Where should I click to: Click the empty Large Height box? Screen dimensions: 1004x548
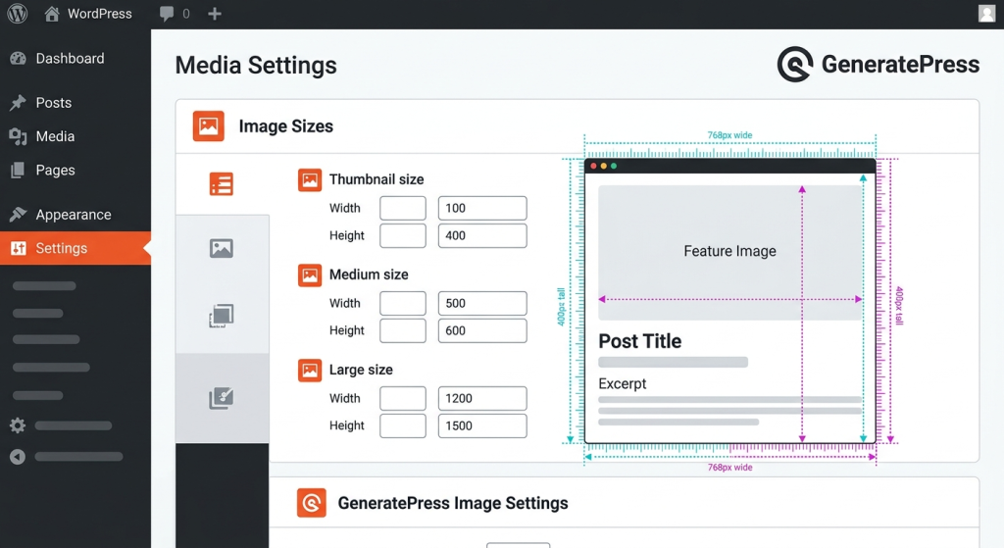click(403, 425)
